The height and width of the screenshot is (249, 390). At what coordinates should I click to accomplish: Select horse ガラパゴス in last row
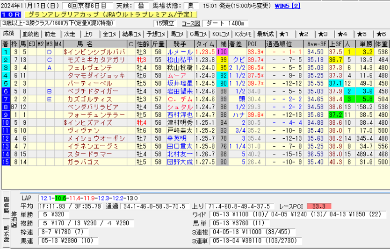(x=83, y=162)
